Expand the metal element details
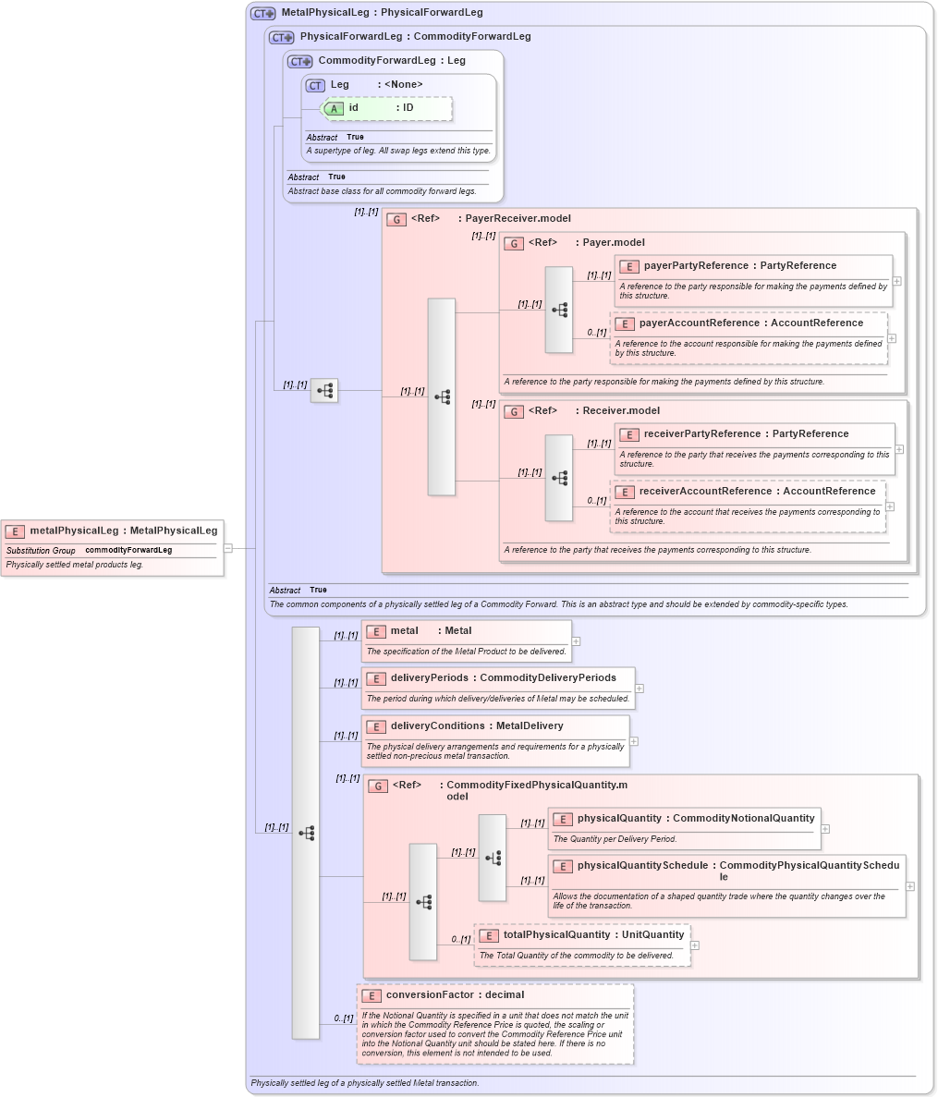The width and height of the screenshot is (938, 1097). click(x=575, y=640)
